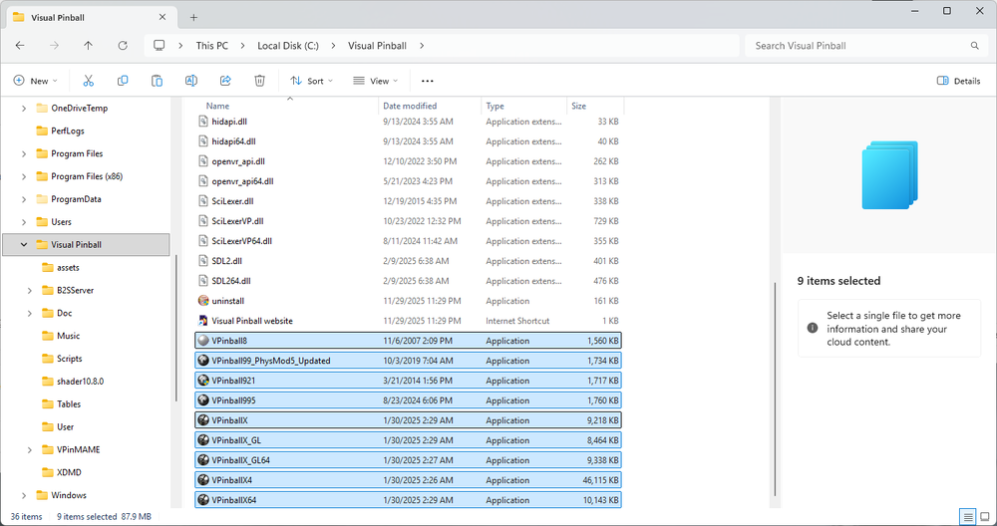Screen dimensions: 997x526
Task: Click chevron after Visual Pinball in address bar
Action: 422,46
